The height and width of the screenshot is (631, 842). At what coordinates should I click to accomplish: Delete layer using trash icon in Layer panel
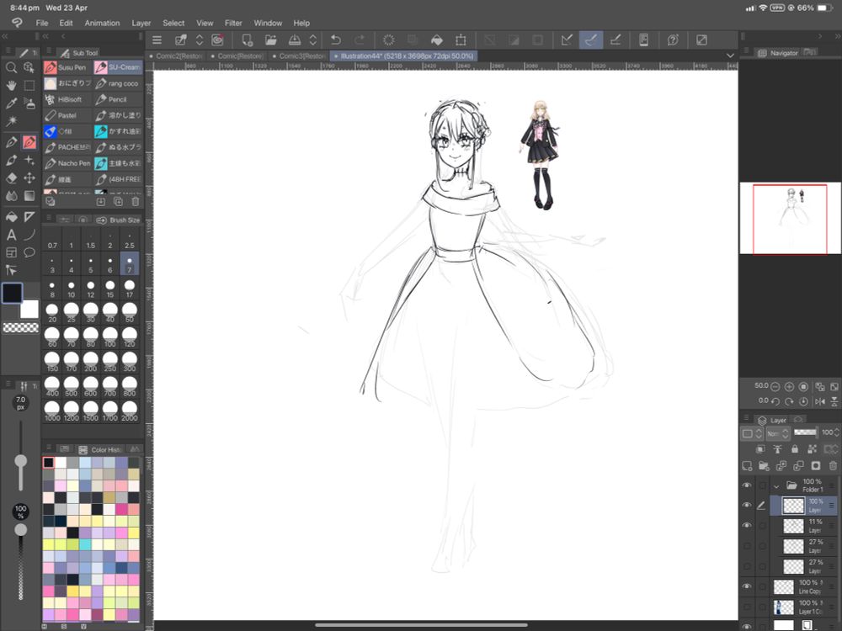coord(833,465)
